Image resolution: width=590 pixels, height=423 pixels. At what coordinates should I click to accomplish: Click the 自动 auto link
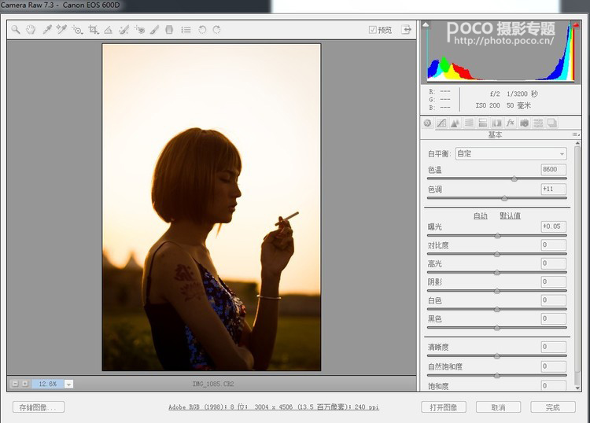click(480, 215)
